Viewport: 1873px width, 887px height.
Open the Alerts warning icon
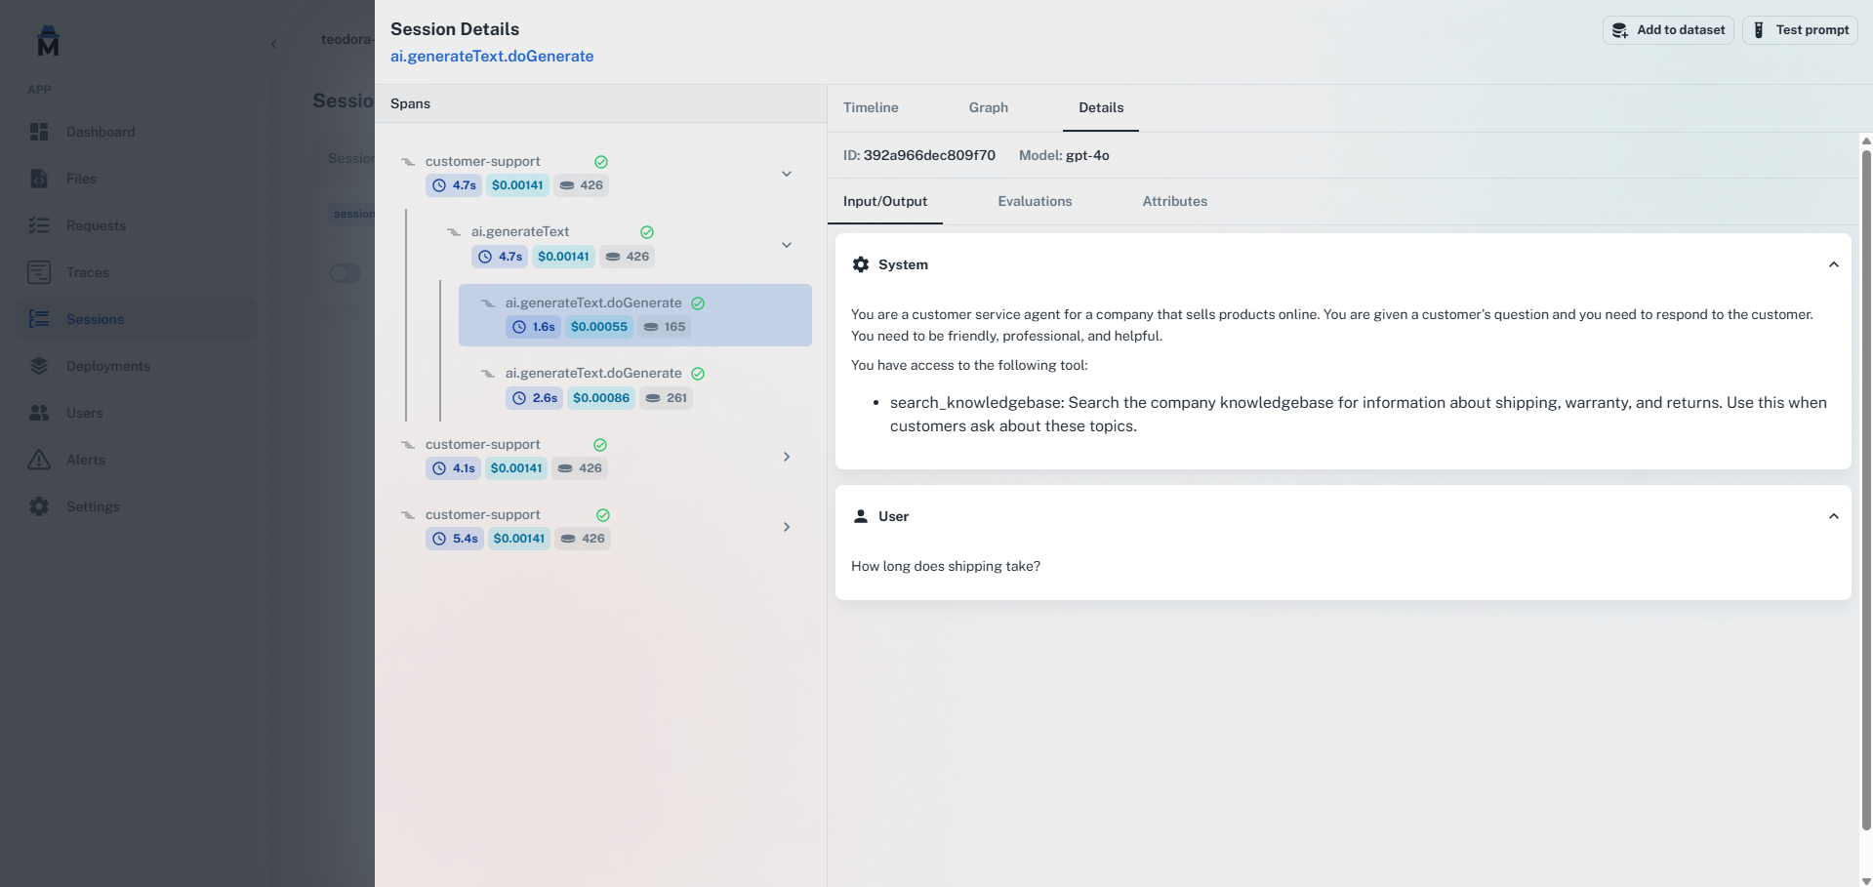click(x=39, y=460)
